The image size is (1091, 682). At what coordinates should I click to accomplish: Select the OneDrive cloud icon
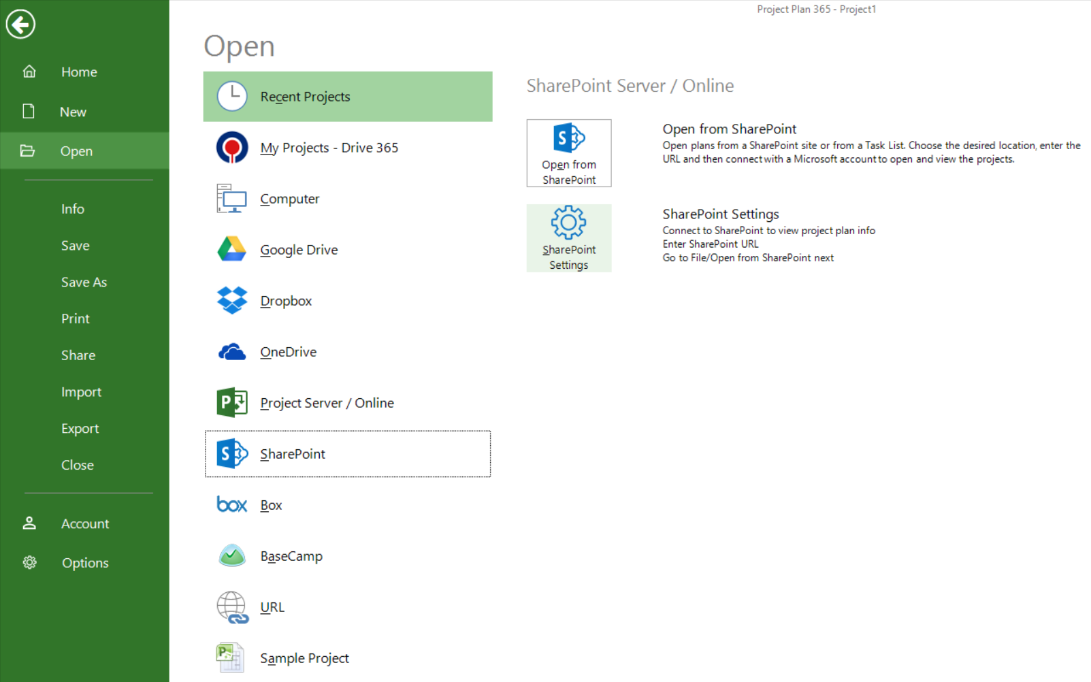point(231,351)
